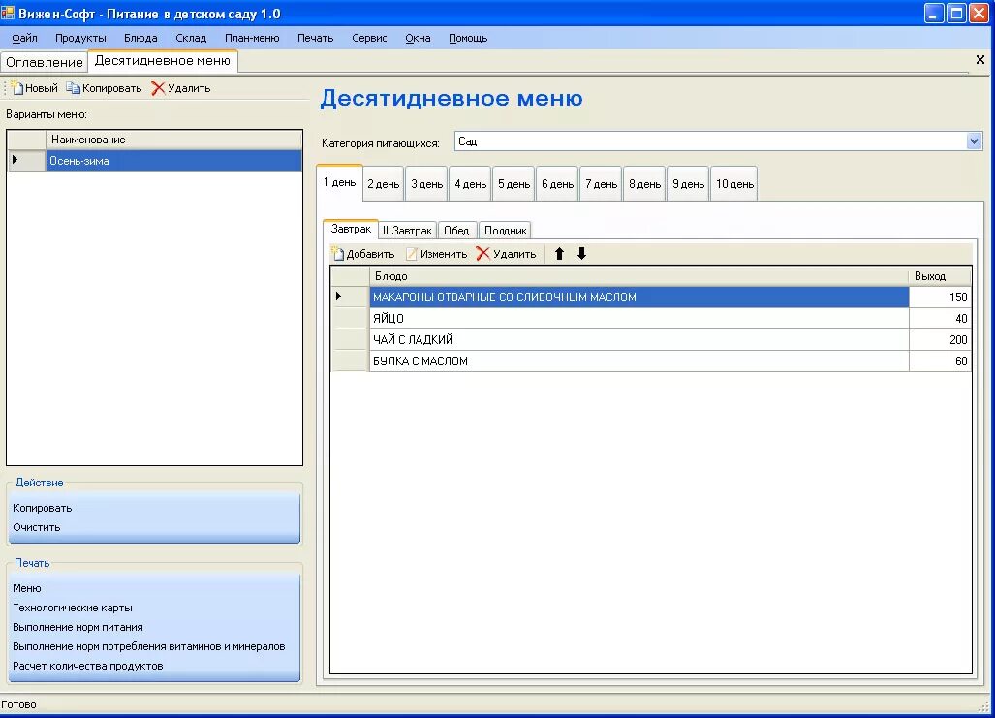Select the 1 день tab

339,183
